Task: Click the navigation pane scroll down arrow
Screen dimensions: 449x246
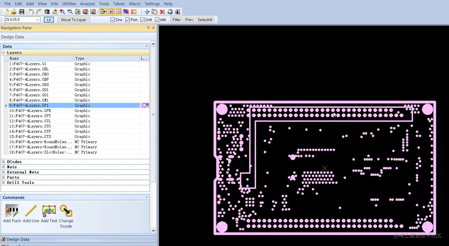Action: (153, 231)
